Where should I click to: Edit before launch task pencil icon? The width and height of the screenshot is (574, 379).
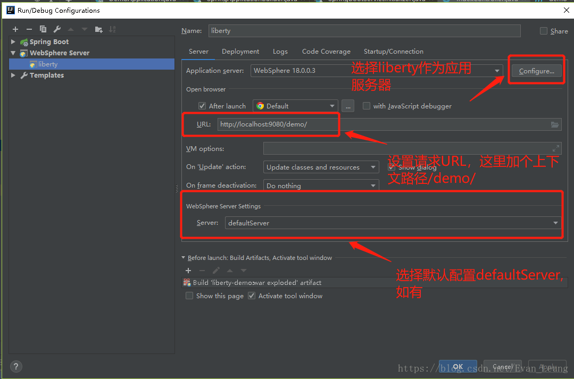point(216,271)
